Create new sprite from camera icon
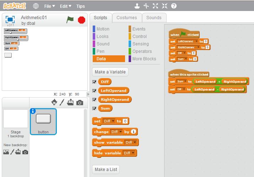The height and width of the screenshot is (177, 254). (x=80, y=103)
